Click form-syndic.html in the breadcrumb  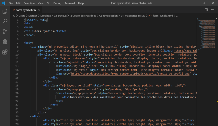[163, 16]
